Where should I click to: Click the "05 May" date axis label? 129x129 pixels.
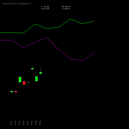[40, 123]
